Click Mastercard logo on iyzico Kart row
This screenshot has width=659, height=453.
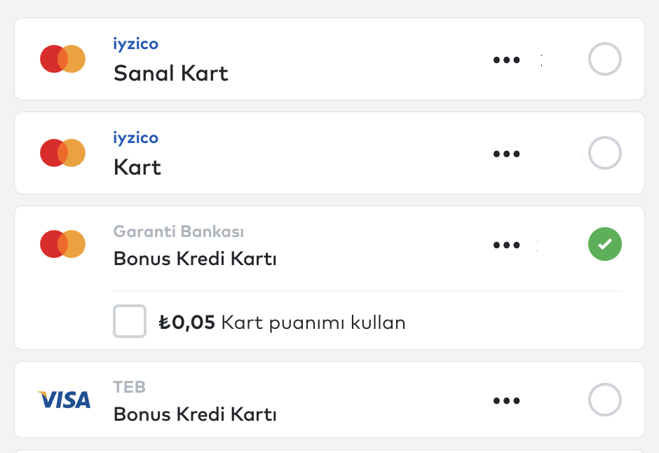point(62,153)
